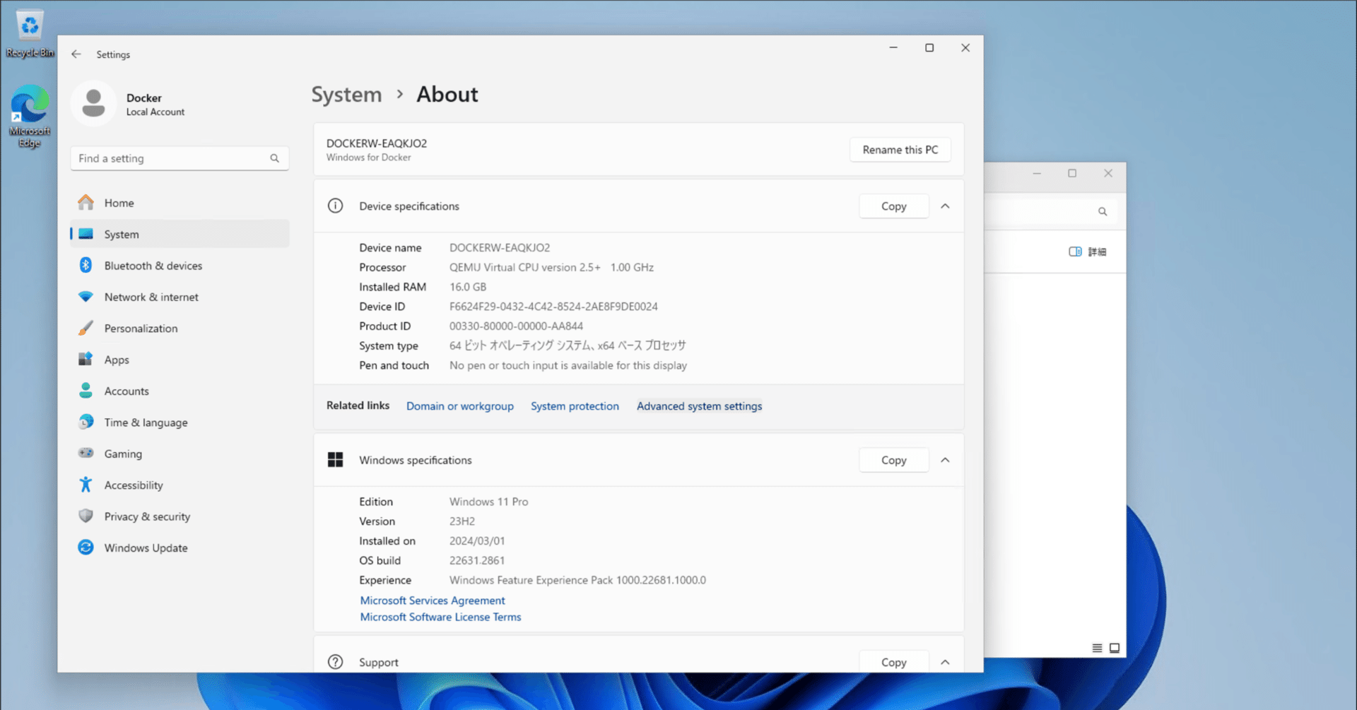
Task: Open the Bluetooth icon in sidebar
Action: tap(86, 266)
